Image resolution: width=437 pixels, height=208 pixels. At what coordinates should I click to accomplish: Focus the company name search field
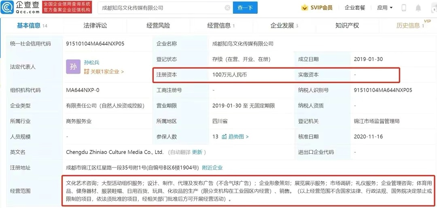click(x=165, y=8)
